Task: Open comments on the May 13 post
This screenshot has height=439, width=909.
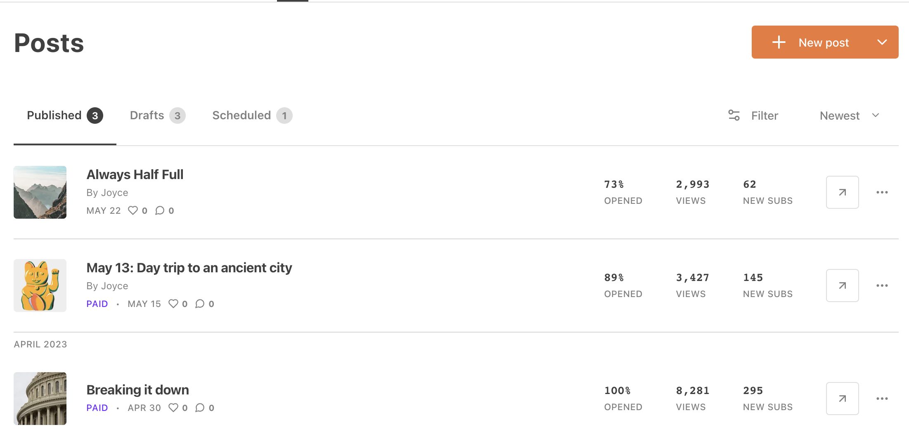Action: tap(200, 304)
